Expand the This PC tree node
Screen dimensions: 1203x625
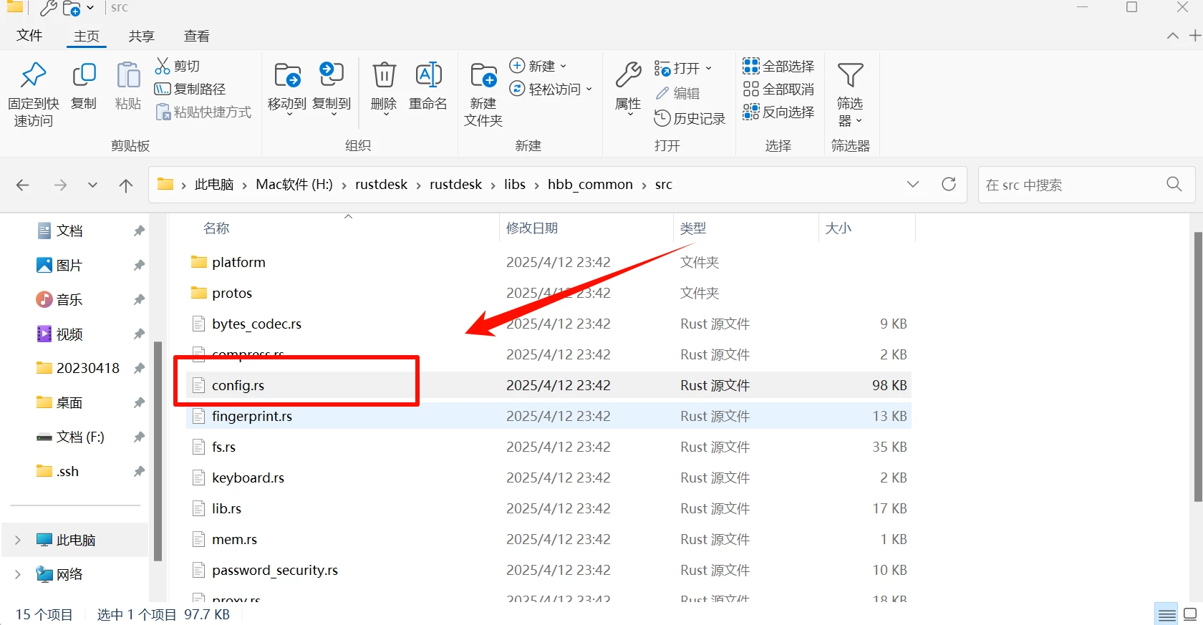pyautogui.click(x=18, y=540)
